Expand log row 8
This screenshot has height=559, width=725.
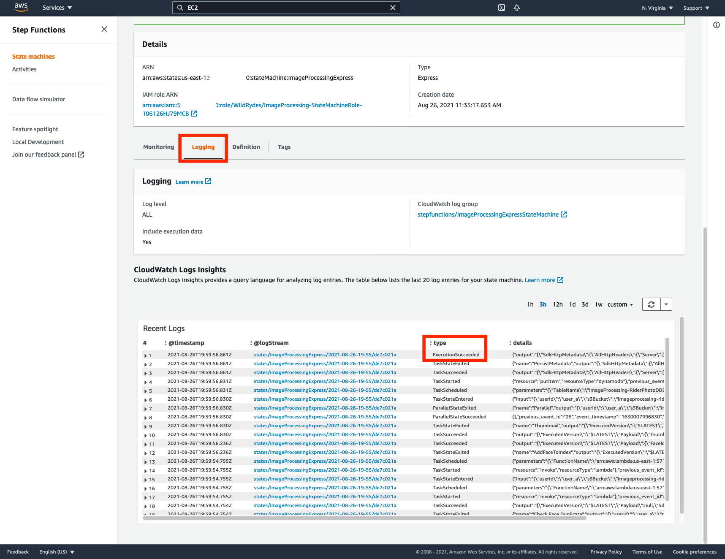coord(146,418)
